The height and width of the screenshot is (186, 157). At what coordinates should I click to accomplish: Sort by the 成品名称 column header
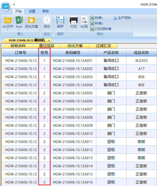[141, 52]
